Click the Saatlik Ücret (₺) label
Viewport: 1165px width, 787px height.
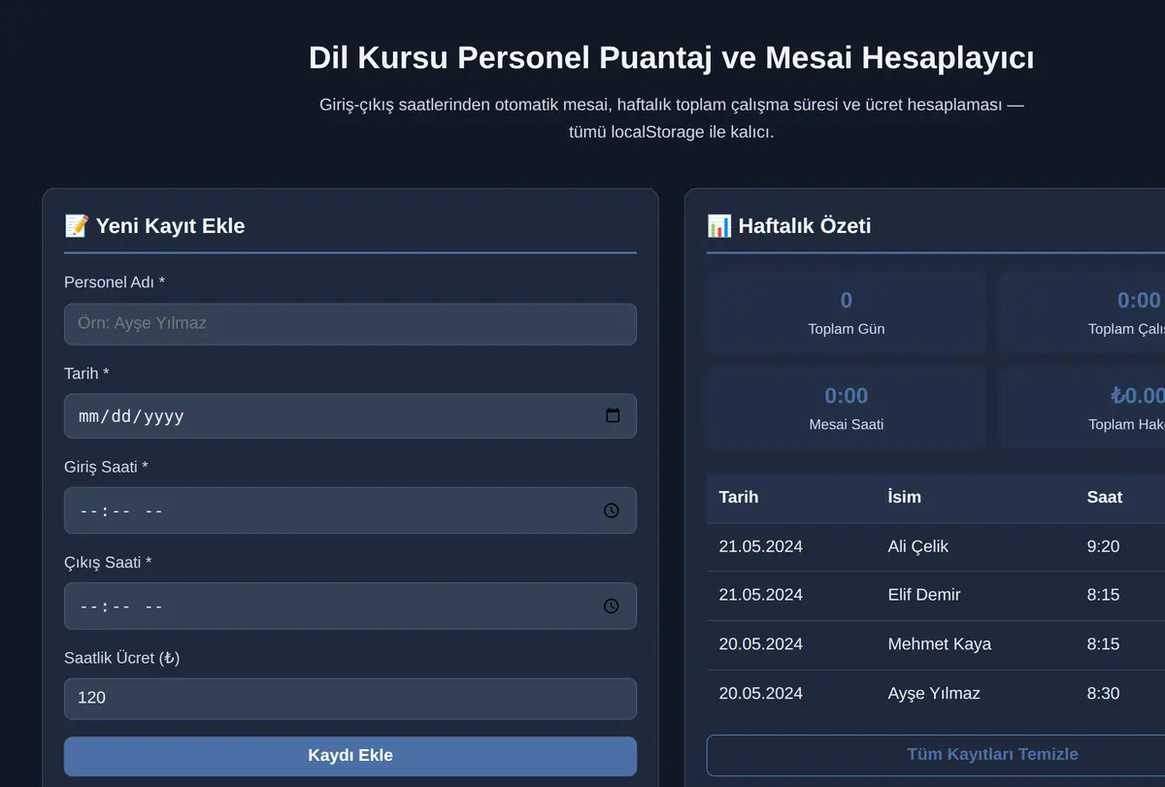point(122,658)
